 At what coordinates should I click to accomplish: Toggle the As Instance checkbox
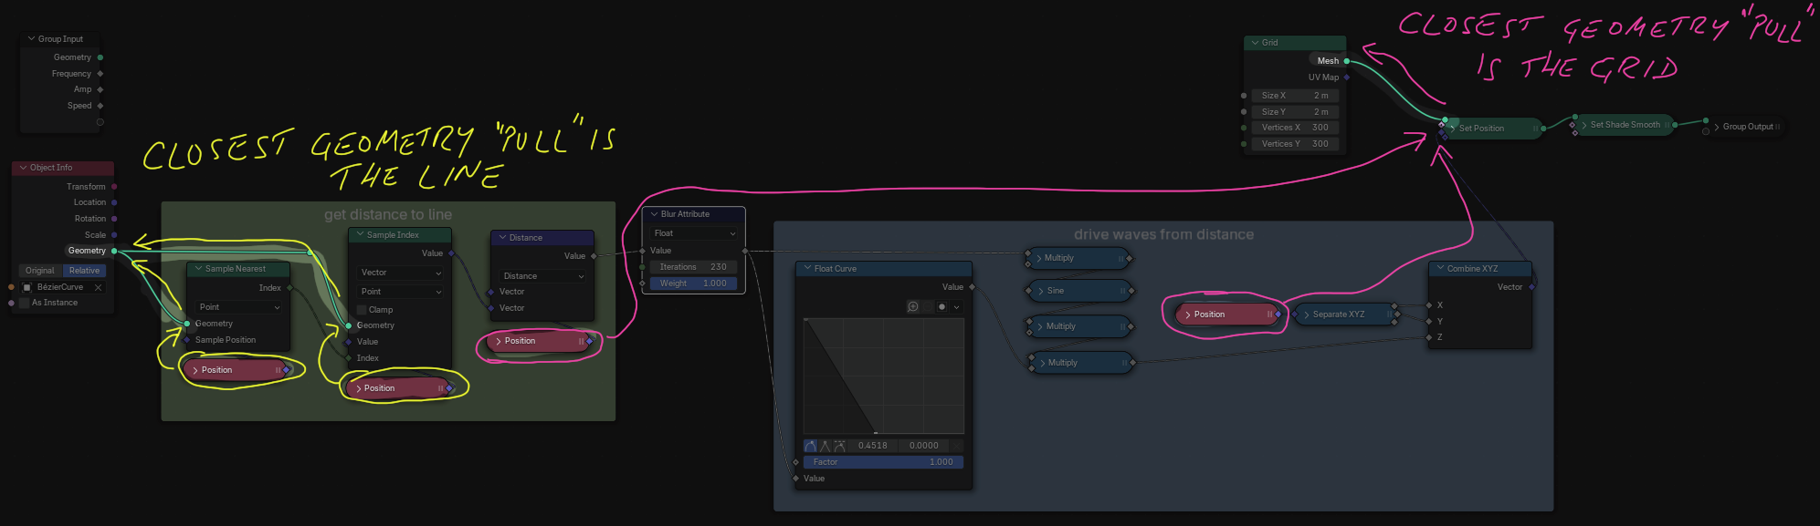(x=25, y=303)
